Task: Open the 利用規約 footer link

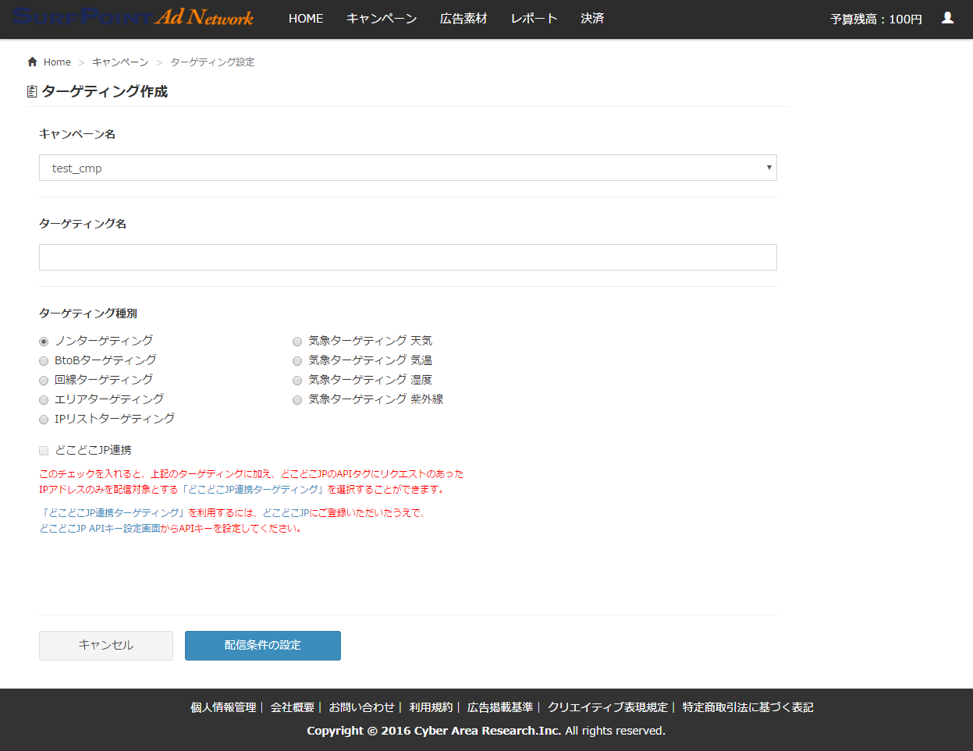Action: click(431, 707)
